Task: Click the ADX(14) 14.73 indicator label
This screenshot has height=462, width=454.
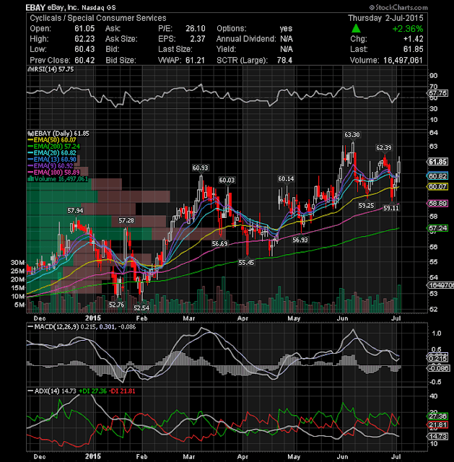Action: tap(51, 391)
